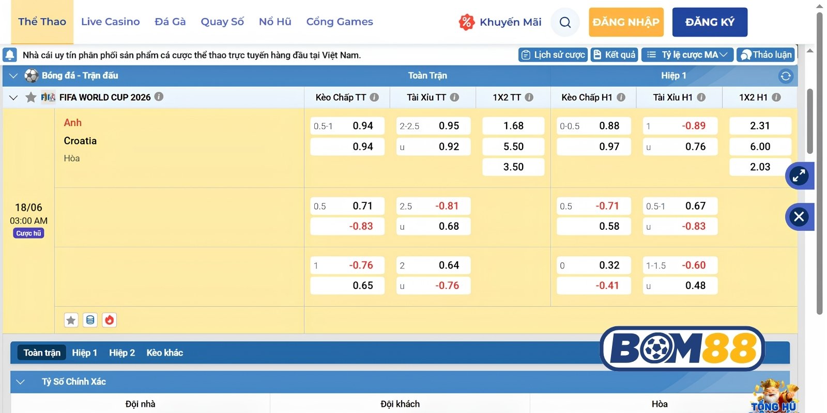Click info icon next to Kèo Chấp TT
This screenshot has height=413, width=827.
(374, 97)
